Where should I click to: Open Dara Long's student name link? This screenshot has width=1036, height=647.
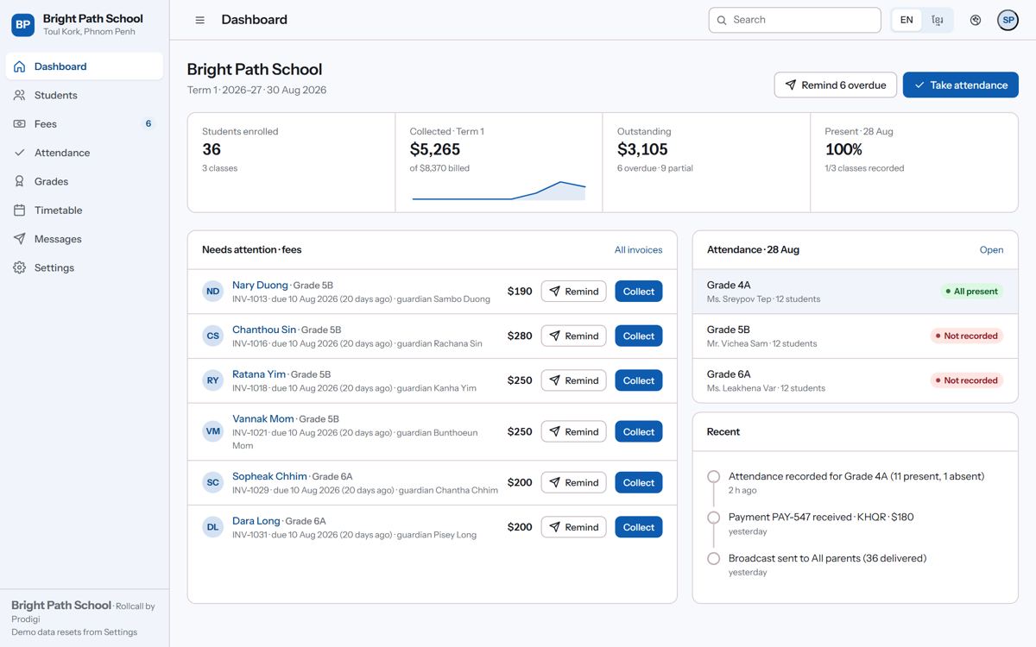[x=256, y=521]
